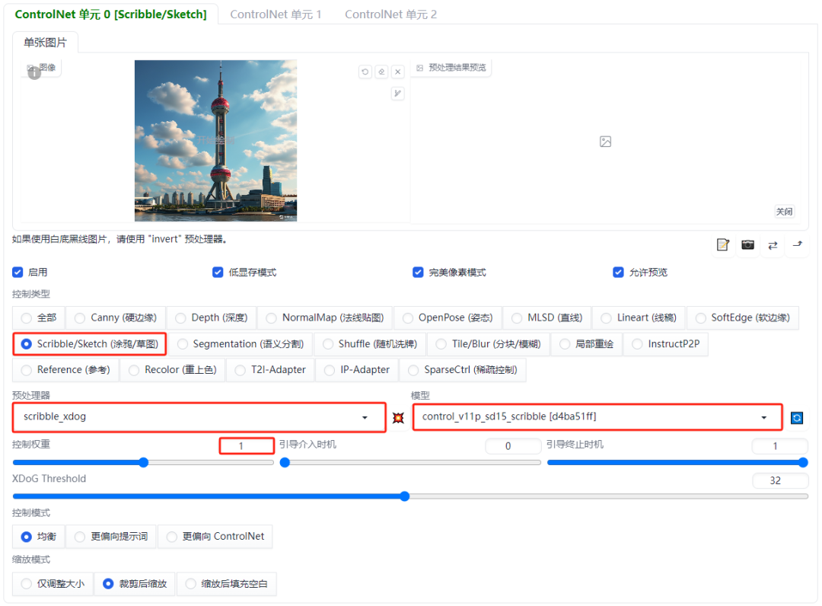Screen dimensions: 822x606
Task: Select the Lineart (线稿) control type
Action: (x=639, y=317)
